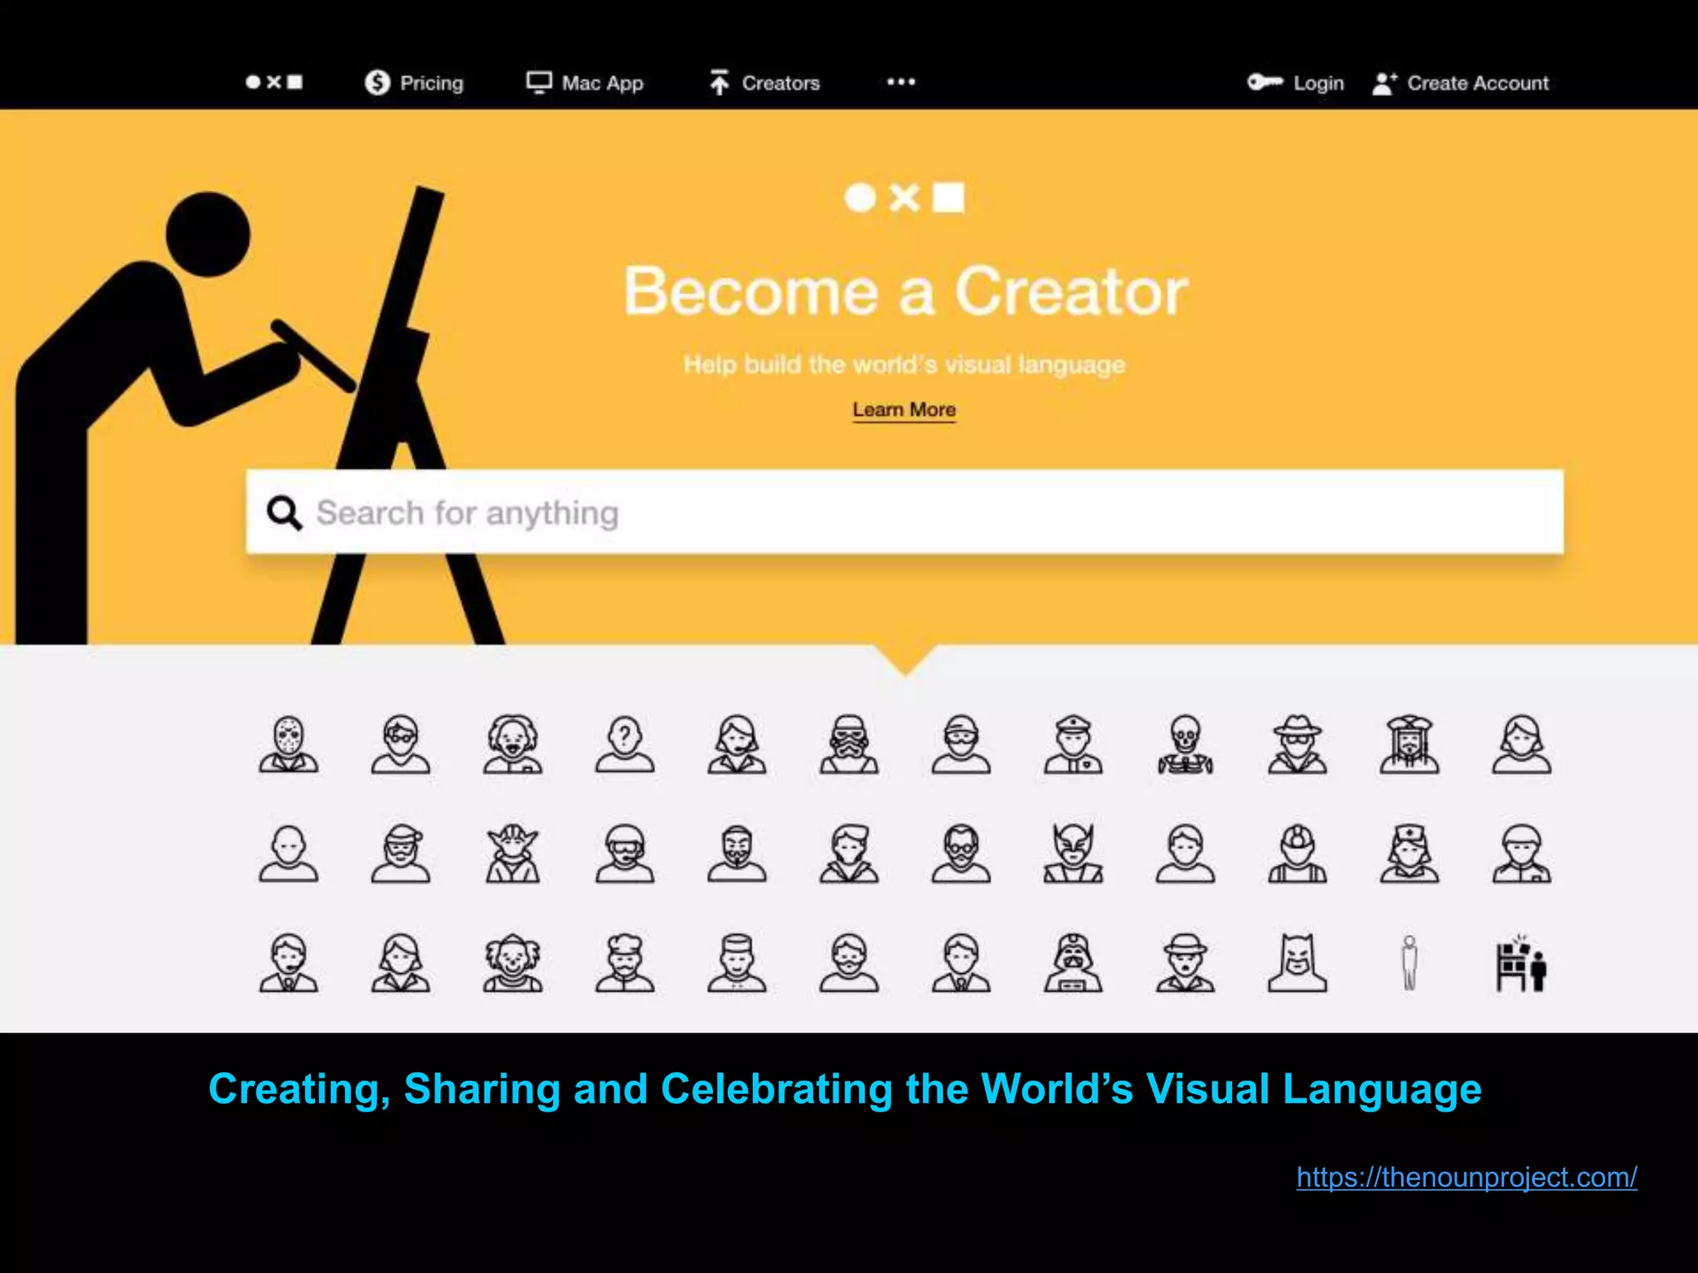Select the hockey mask avatar icon
This screenshot has width=1698, height=1273.
[x=289, y=744]
